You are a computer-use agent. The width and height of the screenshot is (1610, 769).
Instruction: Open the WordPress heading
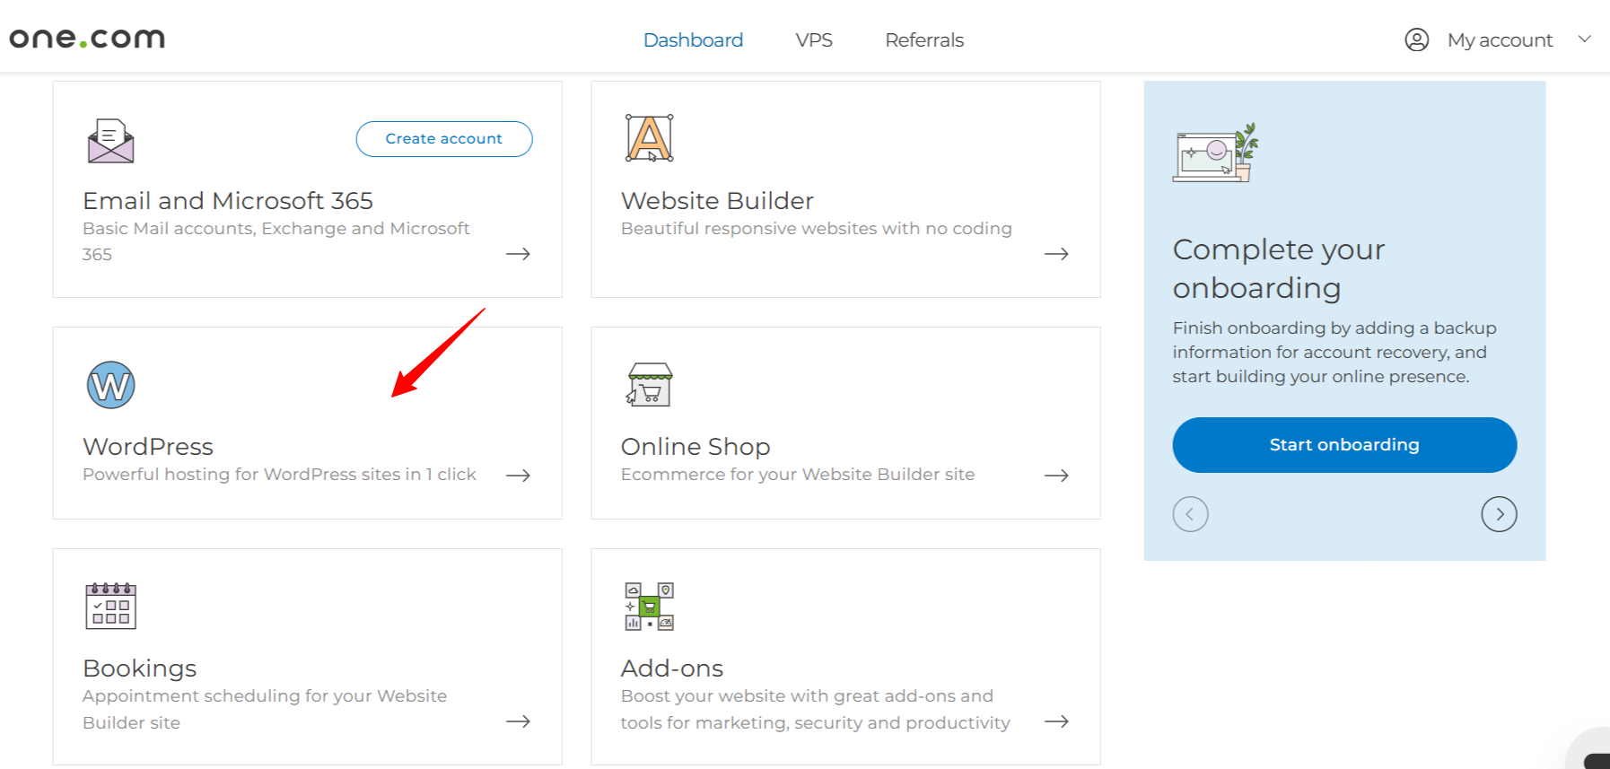pos(148,446)
